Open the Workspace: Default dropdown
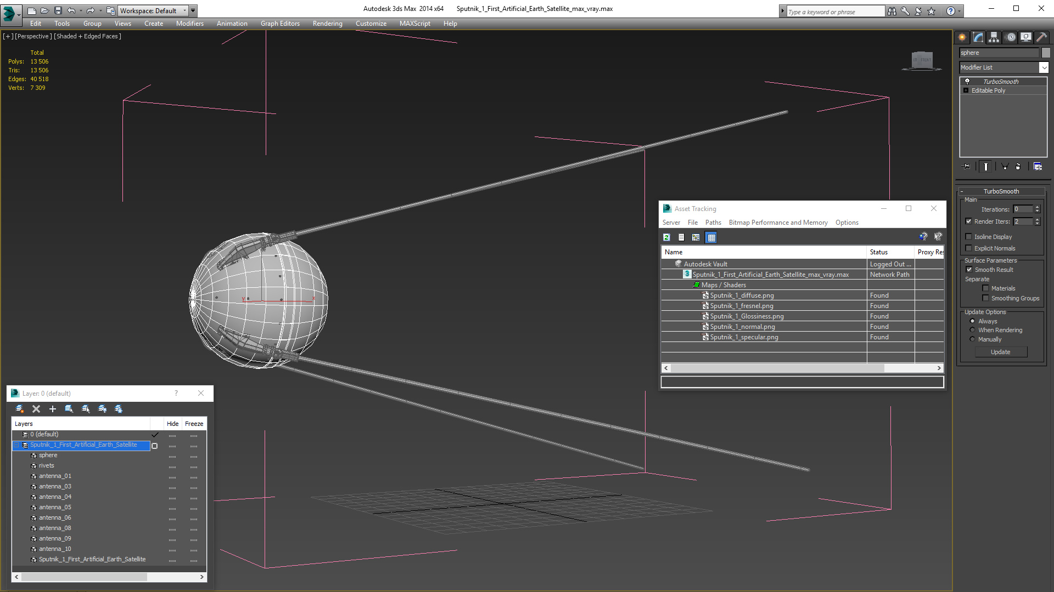This screenshot has height=592, width=1054. (x=154, y=10)
